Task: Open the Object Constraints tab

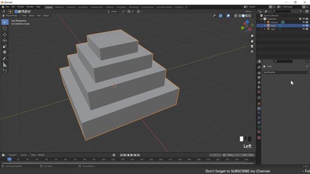Action: coord(259,122)
